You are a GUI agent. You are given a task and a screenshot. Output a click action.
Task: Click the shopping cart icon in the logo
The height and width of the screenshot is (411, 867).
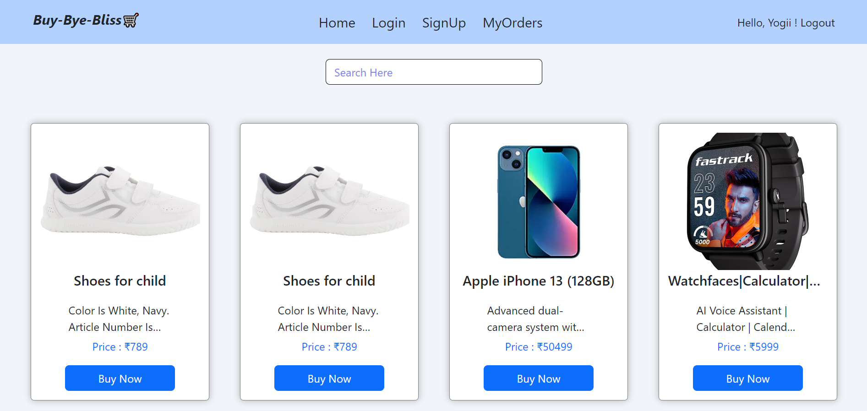click(x=130, y=20)
